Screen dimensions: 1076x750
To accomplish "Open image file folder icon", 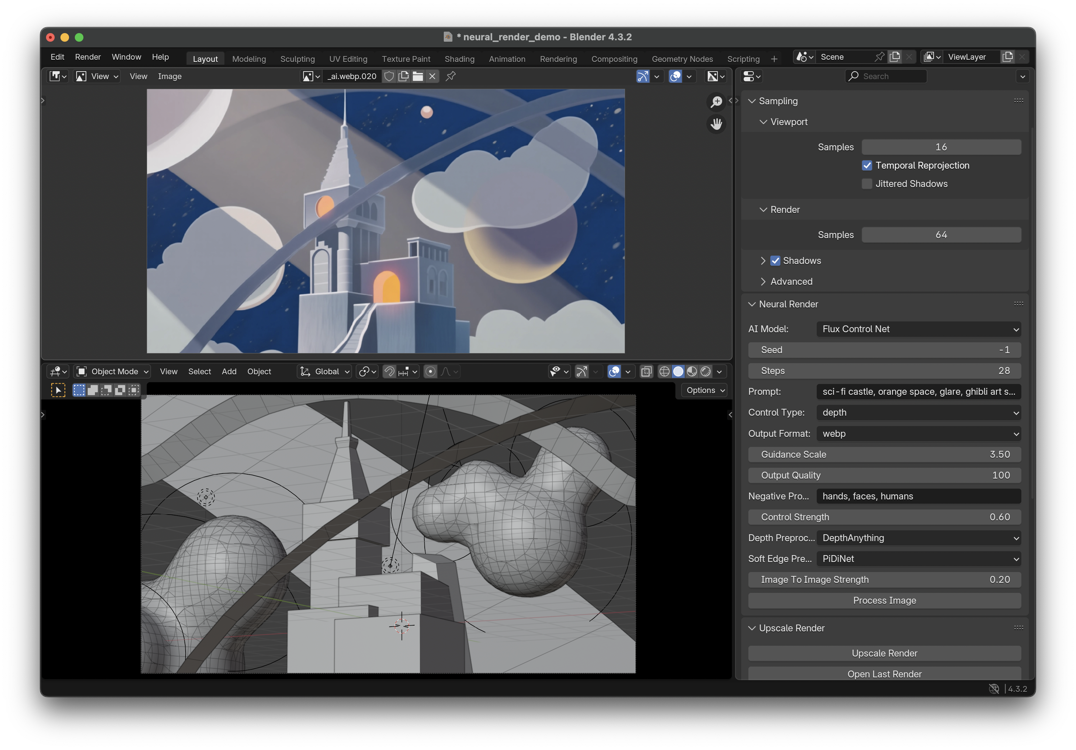I will [x=418, y=76].
